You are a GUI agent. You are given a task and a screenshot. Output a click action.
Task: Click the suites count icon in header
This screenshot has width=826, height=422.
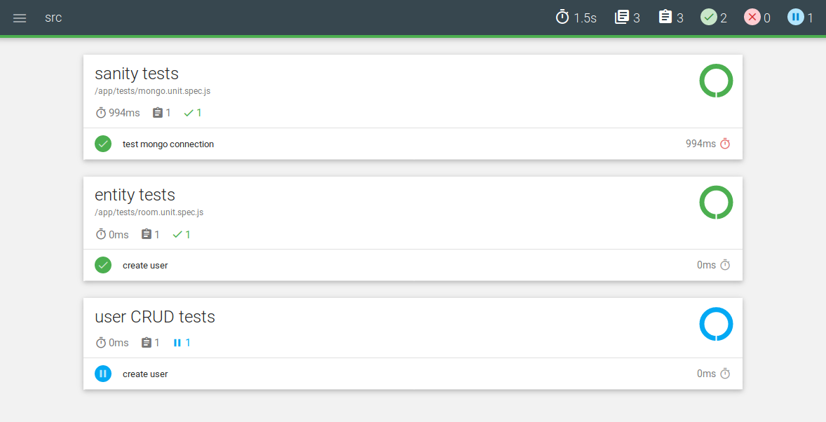coord(622,18)
